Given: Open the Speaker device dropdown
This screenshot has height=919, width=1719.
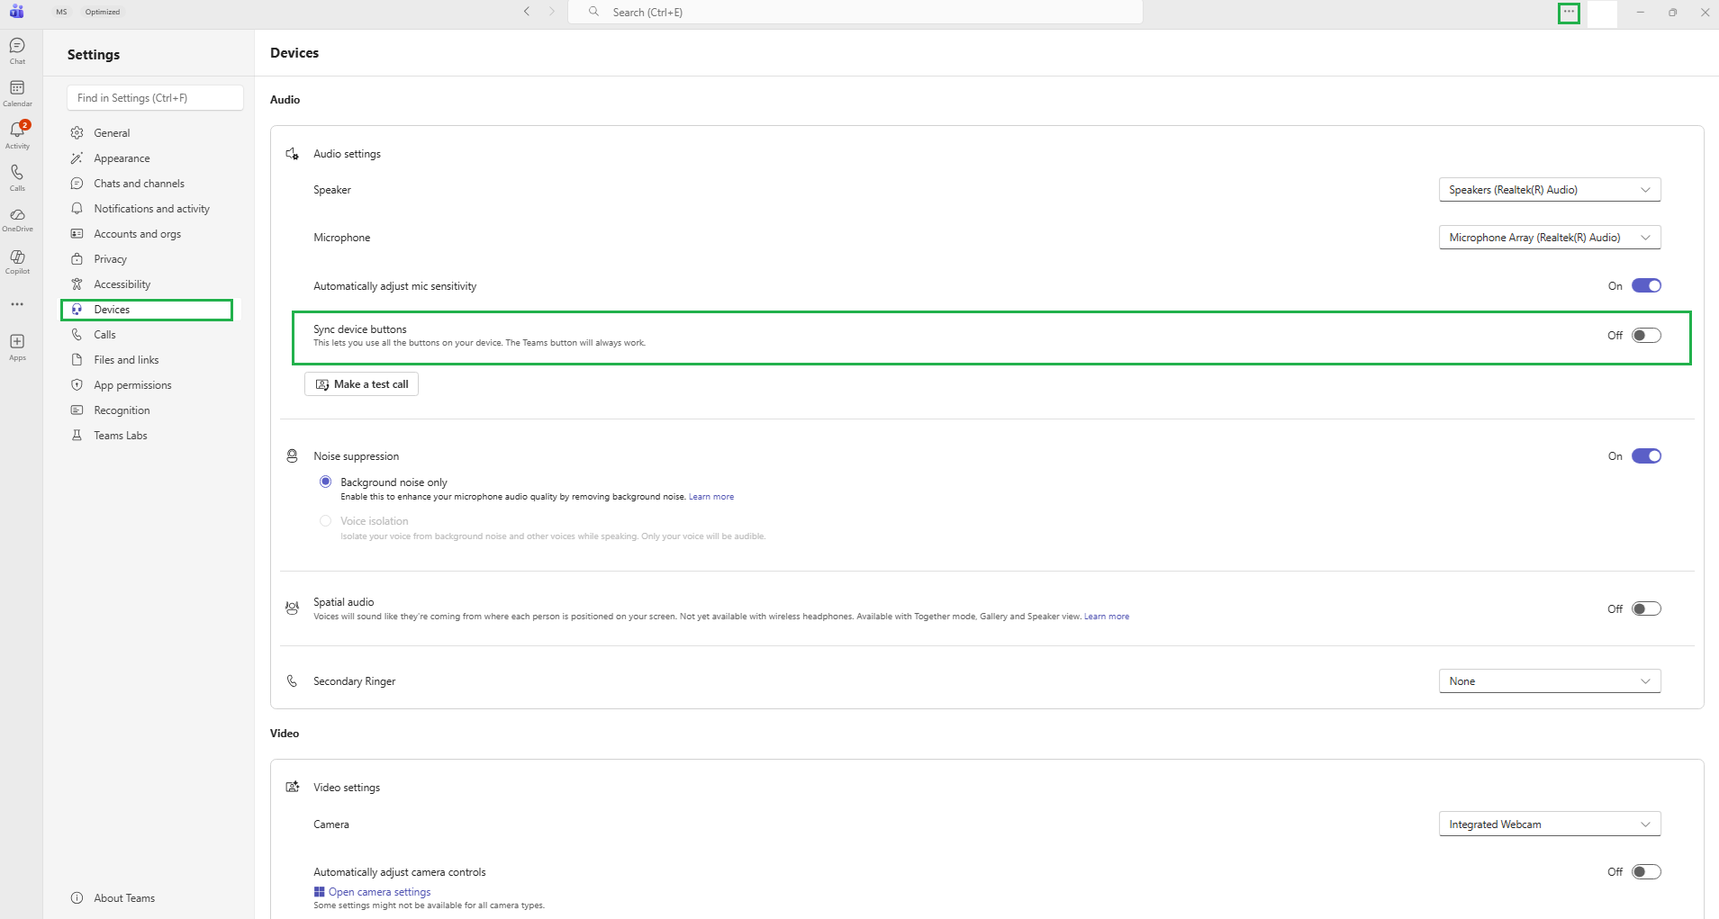Looking at the screenshot, I should (1550, 190).
